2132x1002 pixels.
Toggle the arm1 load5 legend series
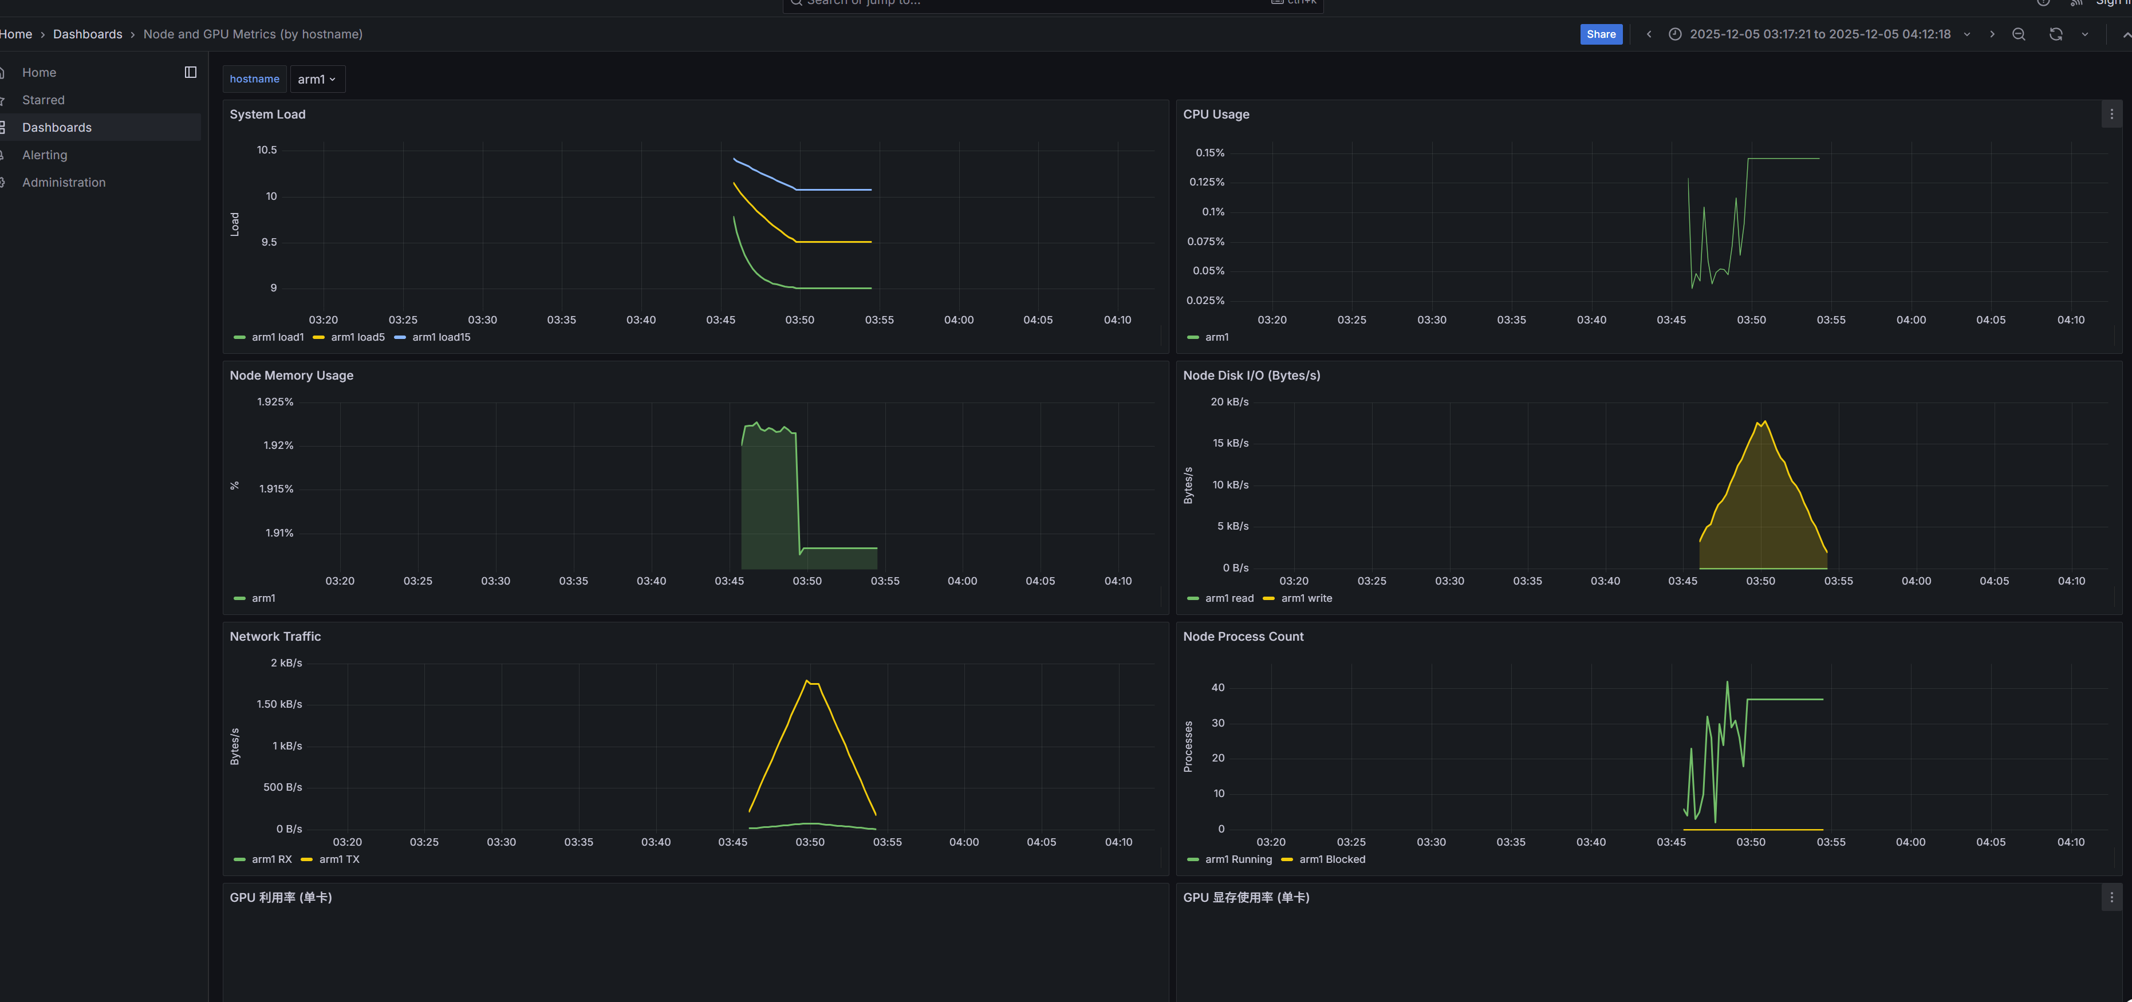tap(357, 337)
